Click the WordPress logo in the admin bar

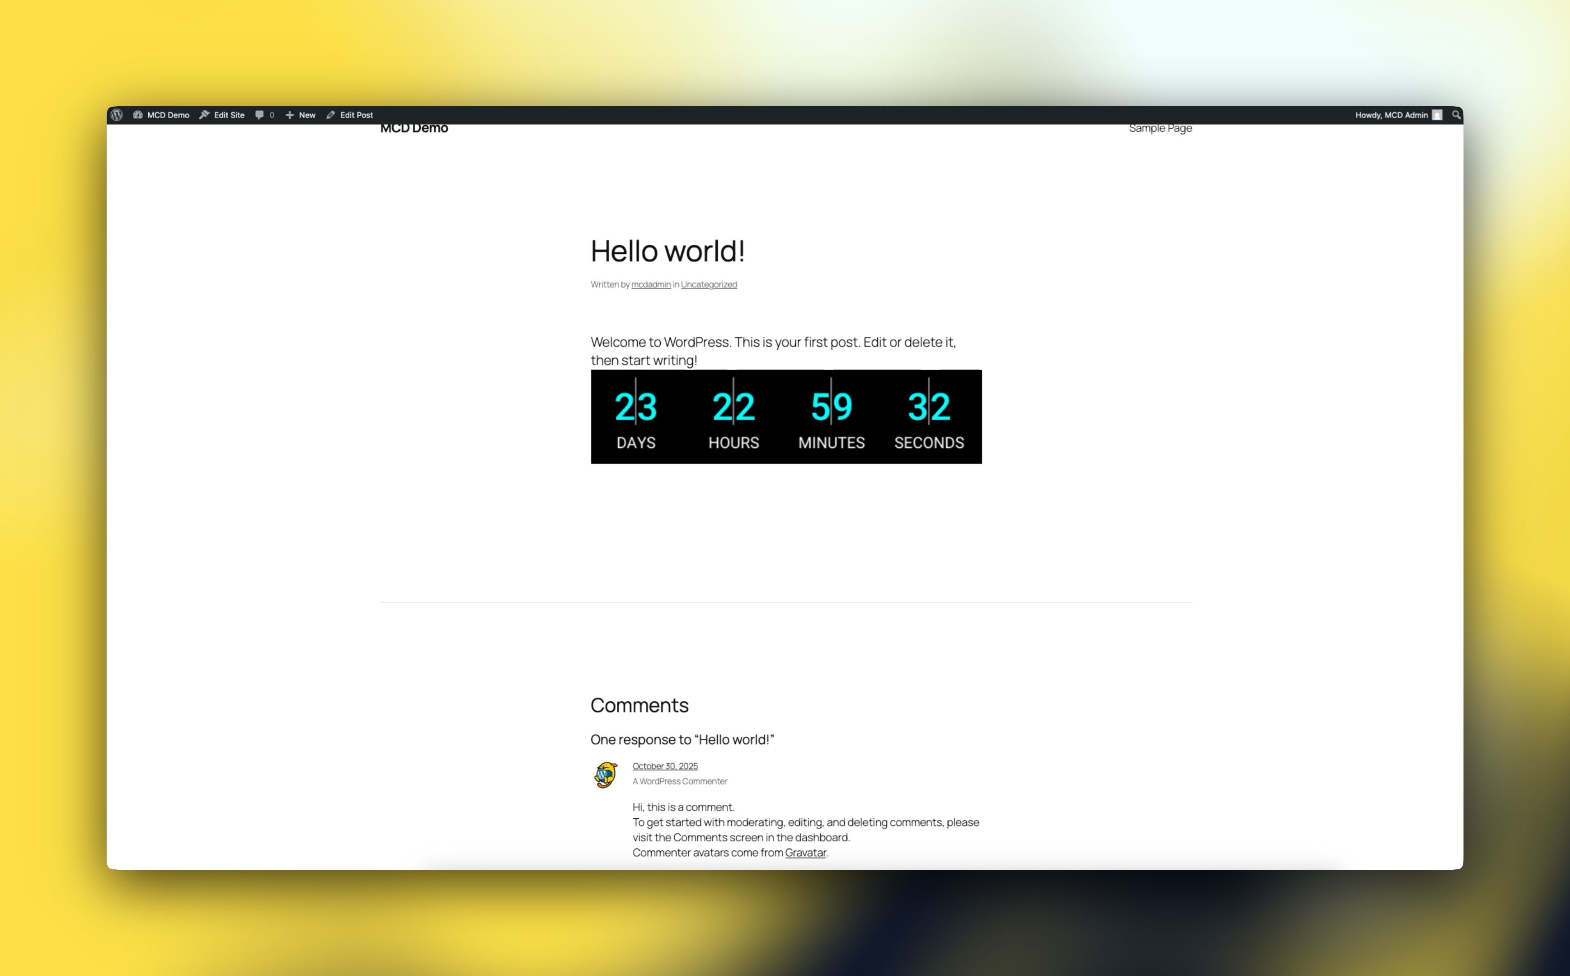[117, 115]
